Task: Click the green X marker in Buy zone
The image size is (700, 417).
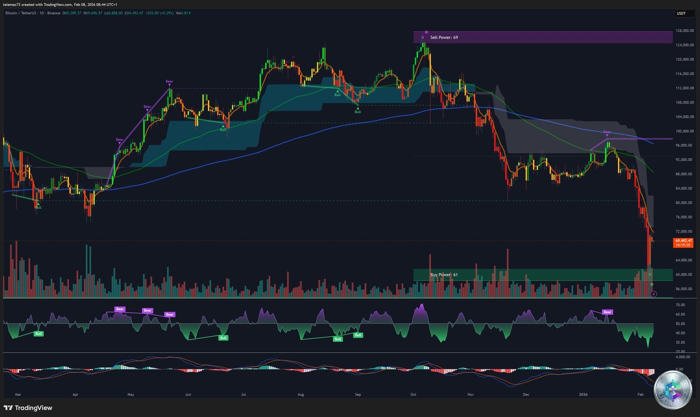Action: point(650,274)
